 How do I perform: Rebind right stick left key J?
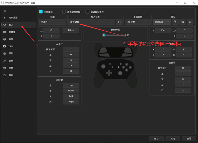[183, 84]
